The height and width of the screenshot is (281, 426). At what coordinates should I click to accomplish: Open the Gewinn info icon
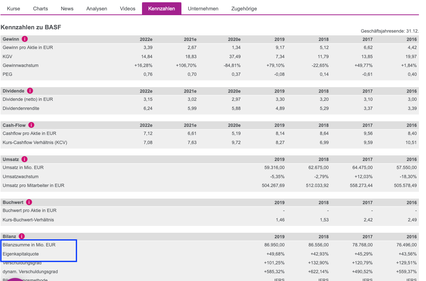pyautogui.click(x=25, y=39)
